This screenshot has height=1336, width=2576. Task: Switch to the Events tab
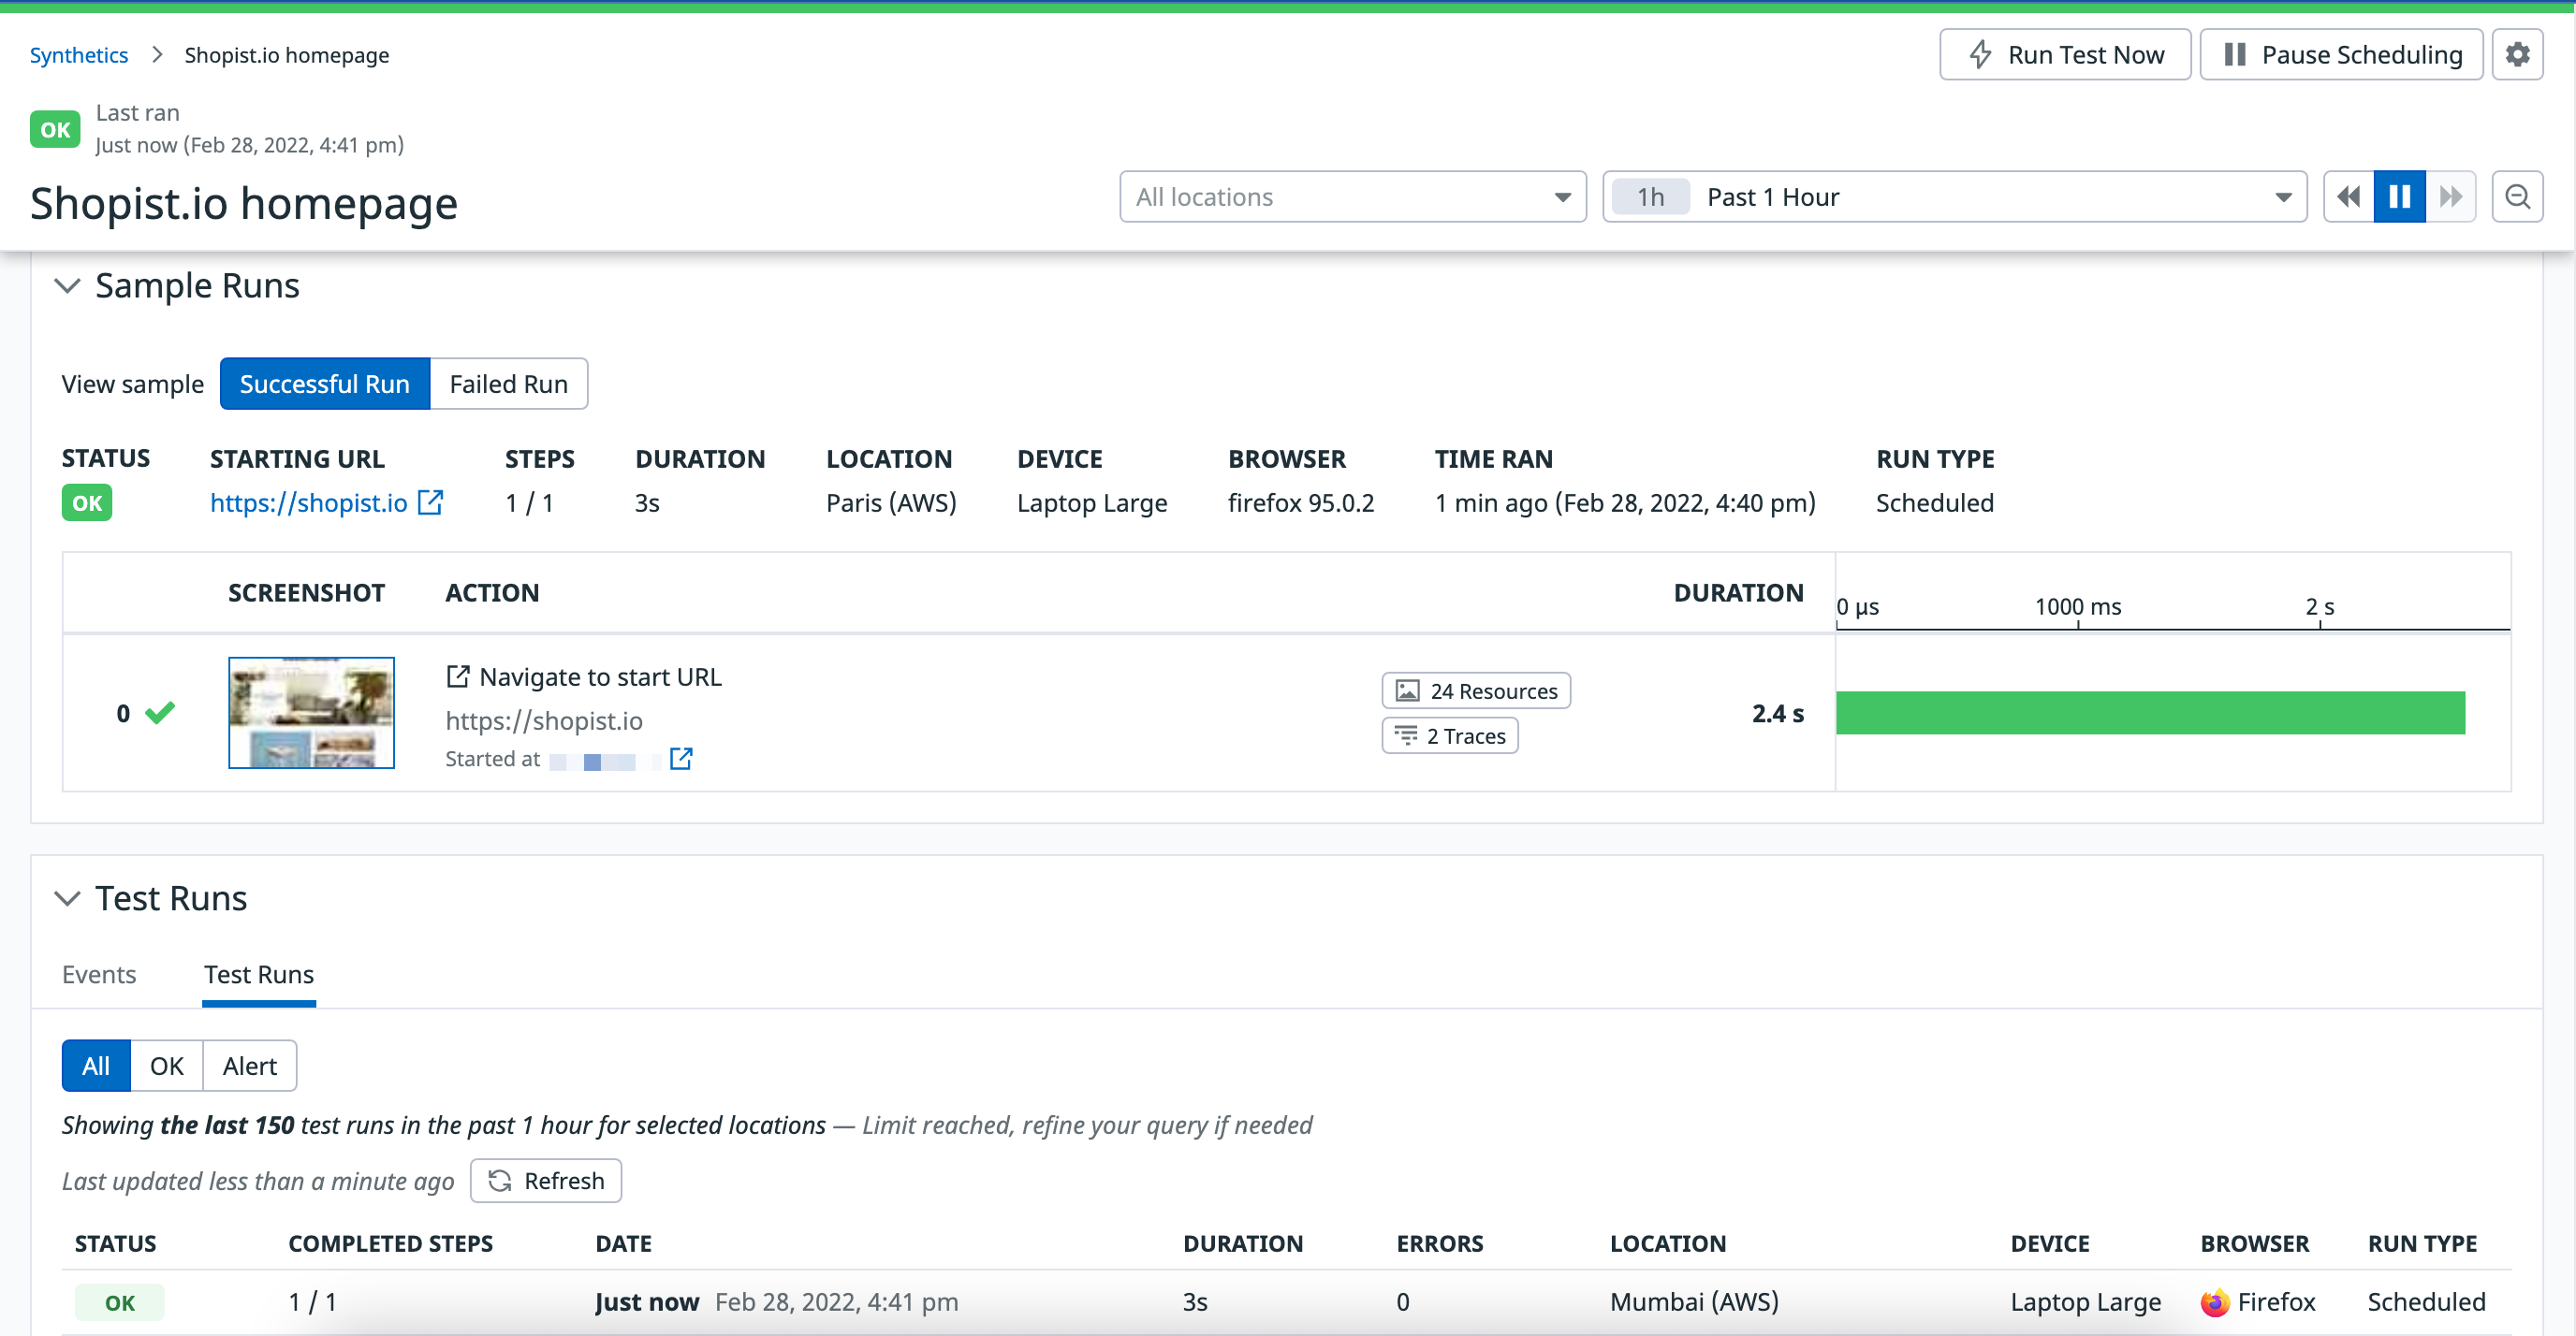tap(98, 975)
